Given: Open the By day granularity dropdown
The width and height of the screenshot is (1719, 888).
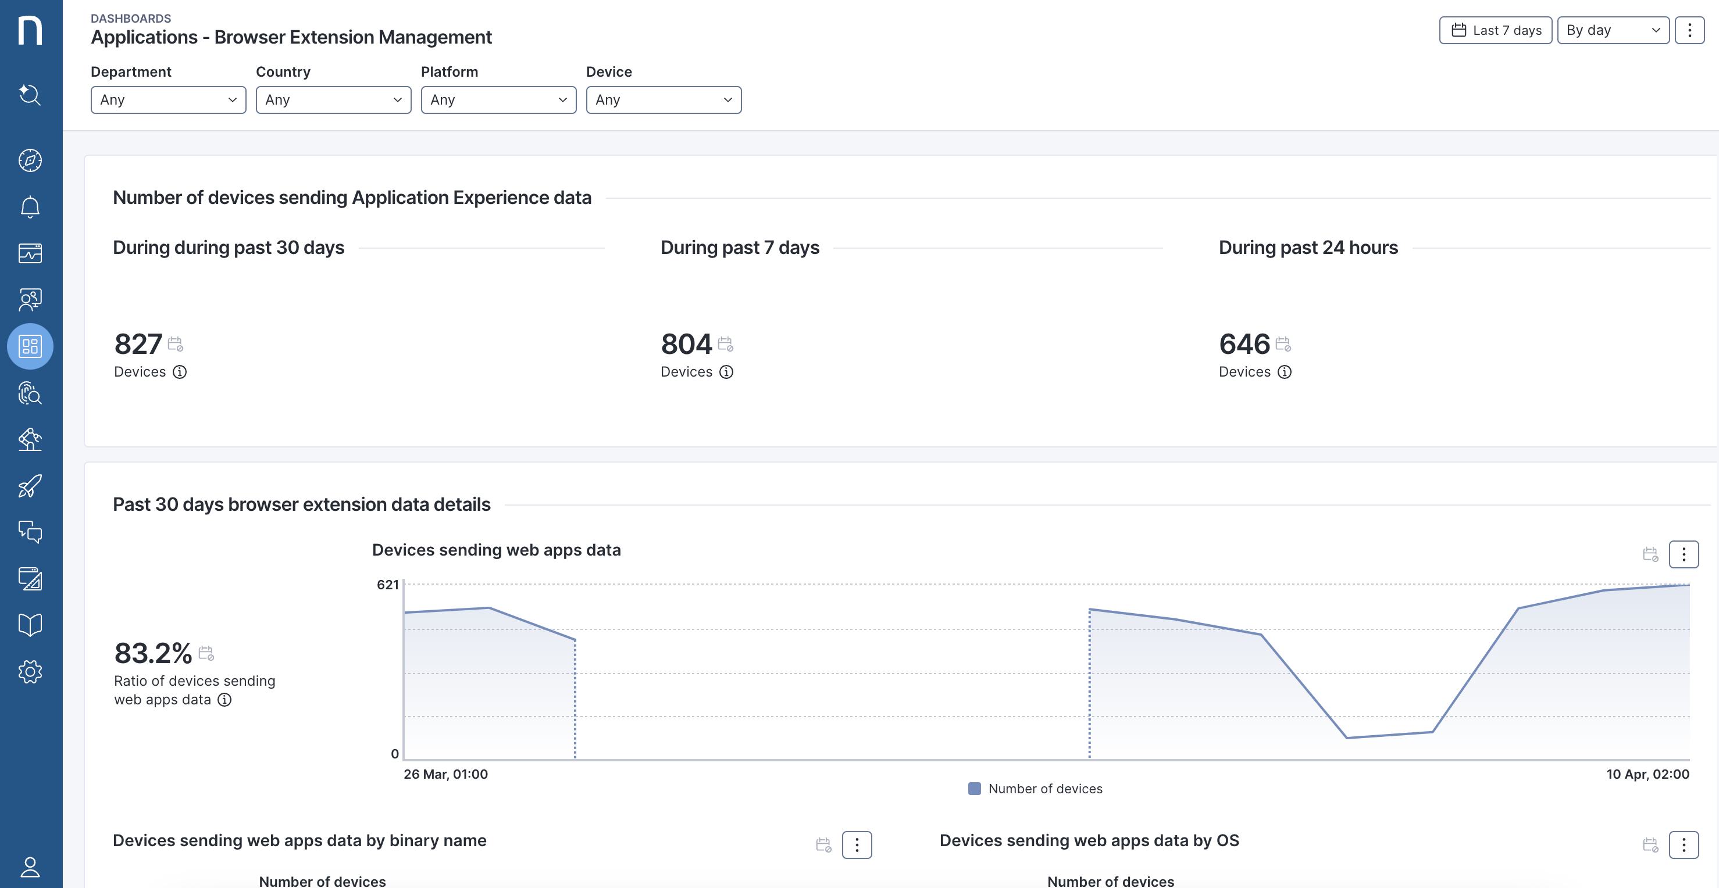Looking at the screenshot, I should click(x=1612, y=31).
